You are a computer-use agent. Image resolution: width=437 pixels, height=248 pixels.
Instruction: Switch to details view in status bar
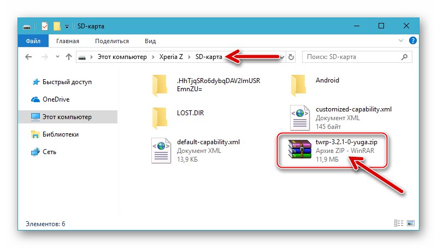(x=399, y=223)
